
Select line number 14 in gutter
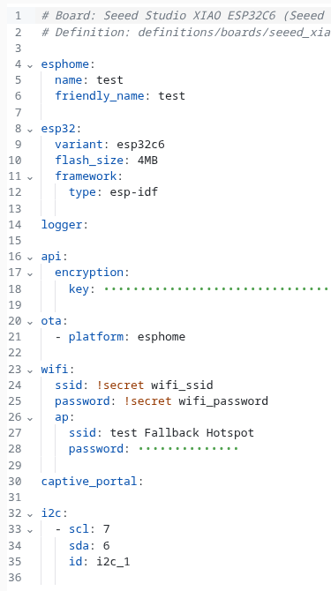tap(15, 225)
